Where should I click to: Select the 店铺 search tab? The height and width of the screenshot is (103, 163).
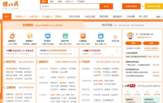pos(60,2)
